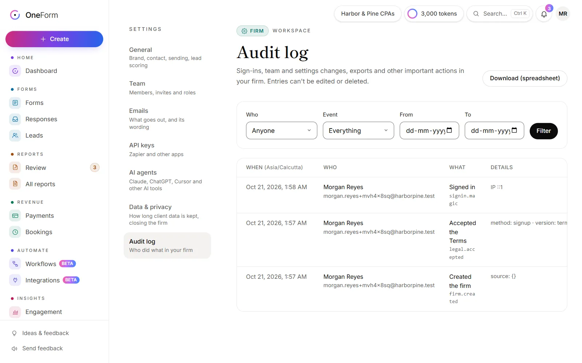Image resolution: width=582 pixels, height=363 pixels.
Task: Open Responses inbox icon
Action: (x=15, y=119)
